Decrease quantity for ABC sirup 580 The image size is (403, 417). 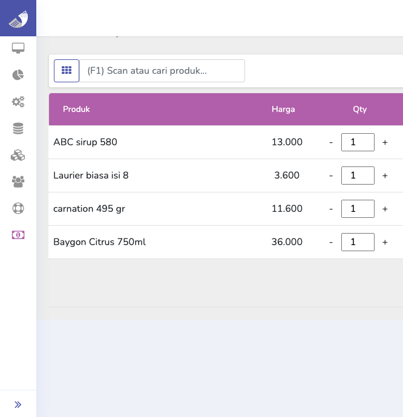tap(331, 142)
